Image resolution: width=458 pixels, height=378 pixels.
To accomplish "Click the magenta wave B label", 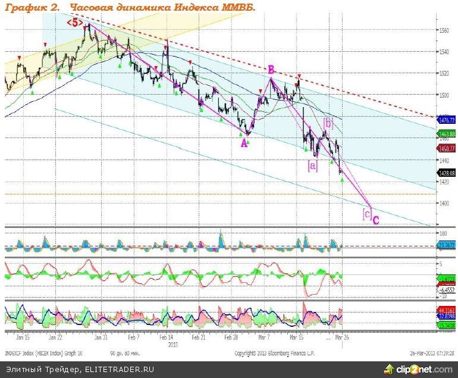I will [270, 70].
